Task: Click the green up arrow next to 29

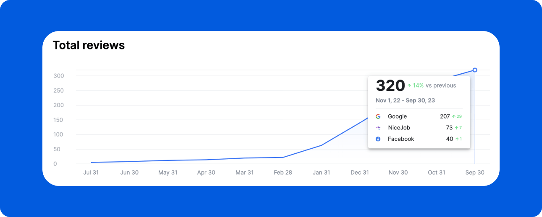Action: (454, 116)
